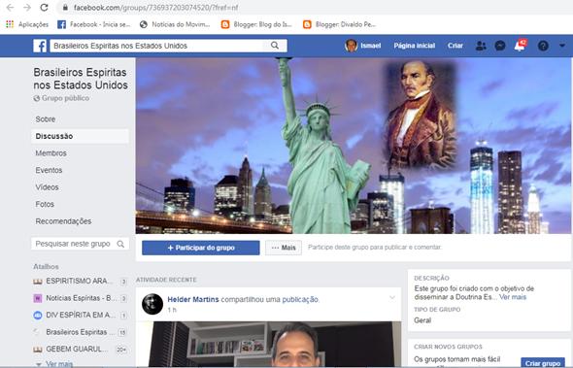The width and height of the screenshot is (573, 368).
Task: Open the Mais options button
Action: click(284, 248)
